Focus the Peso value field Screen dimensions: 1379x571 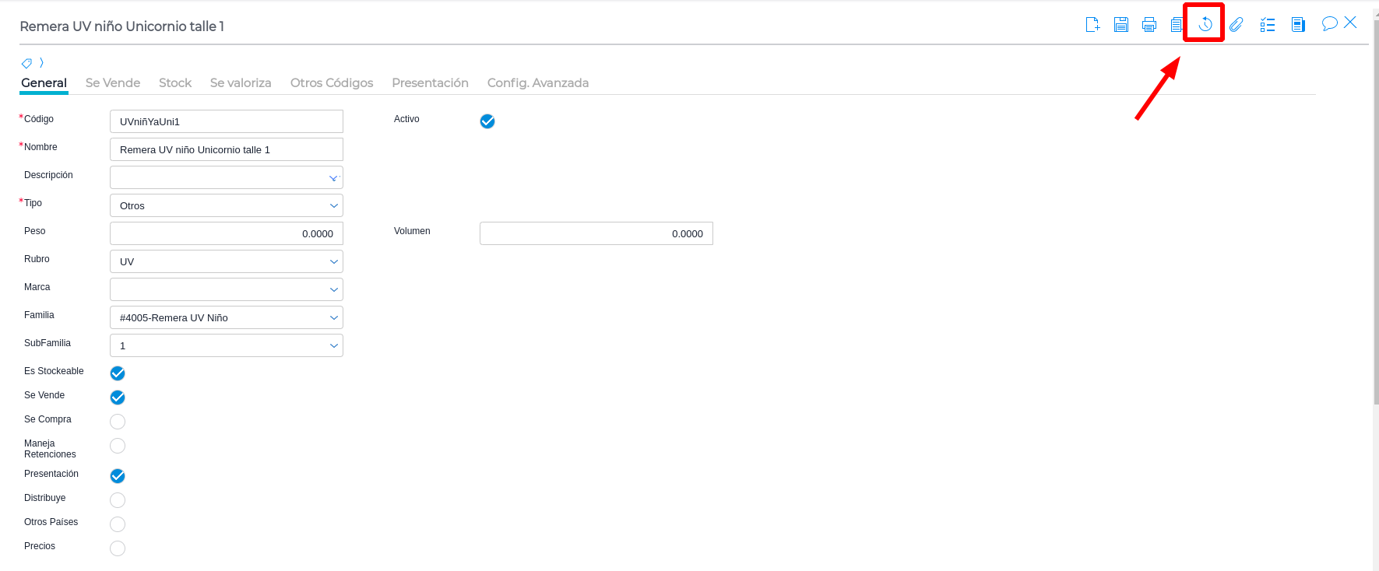click(227, 233)
